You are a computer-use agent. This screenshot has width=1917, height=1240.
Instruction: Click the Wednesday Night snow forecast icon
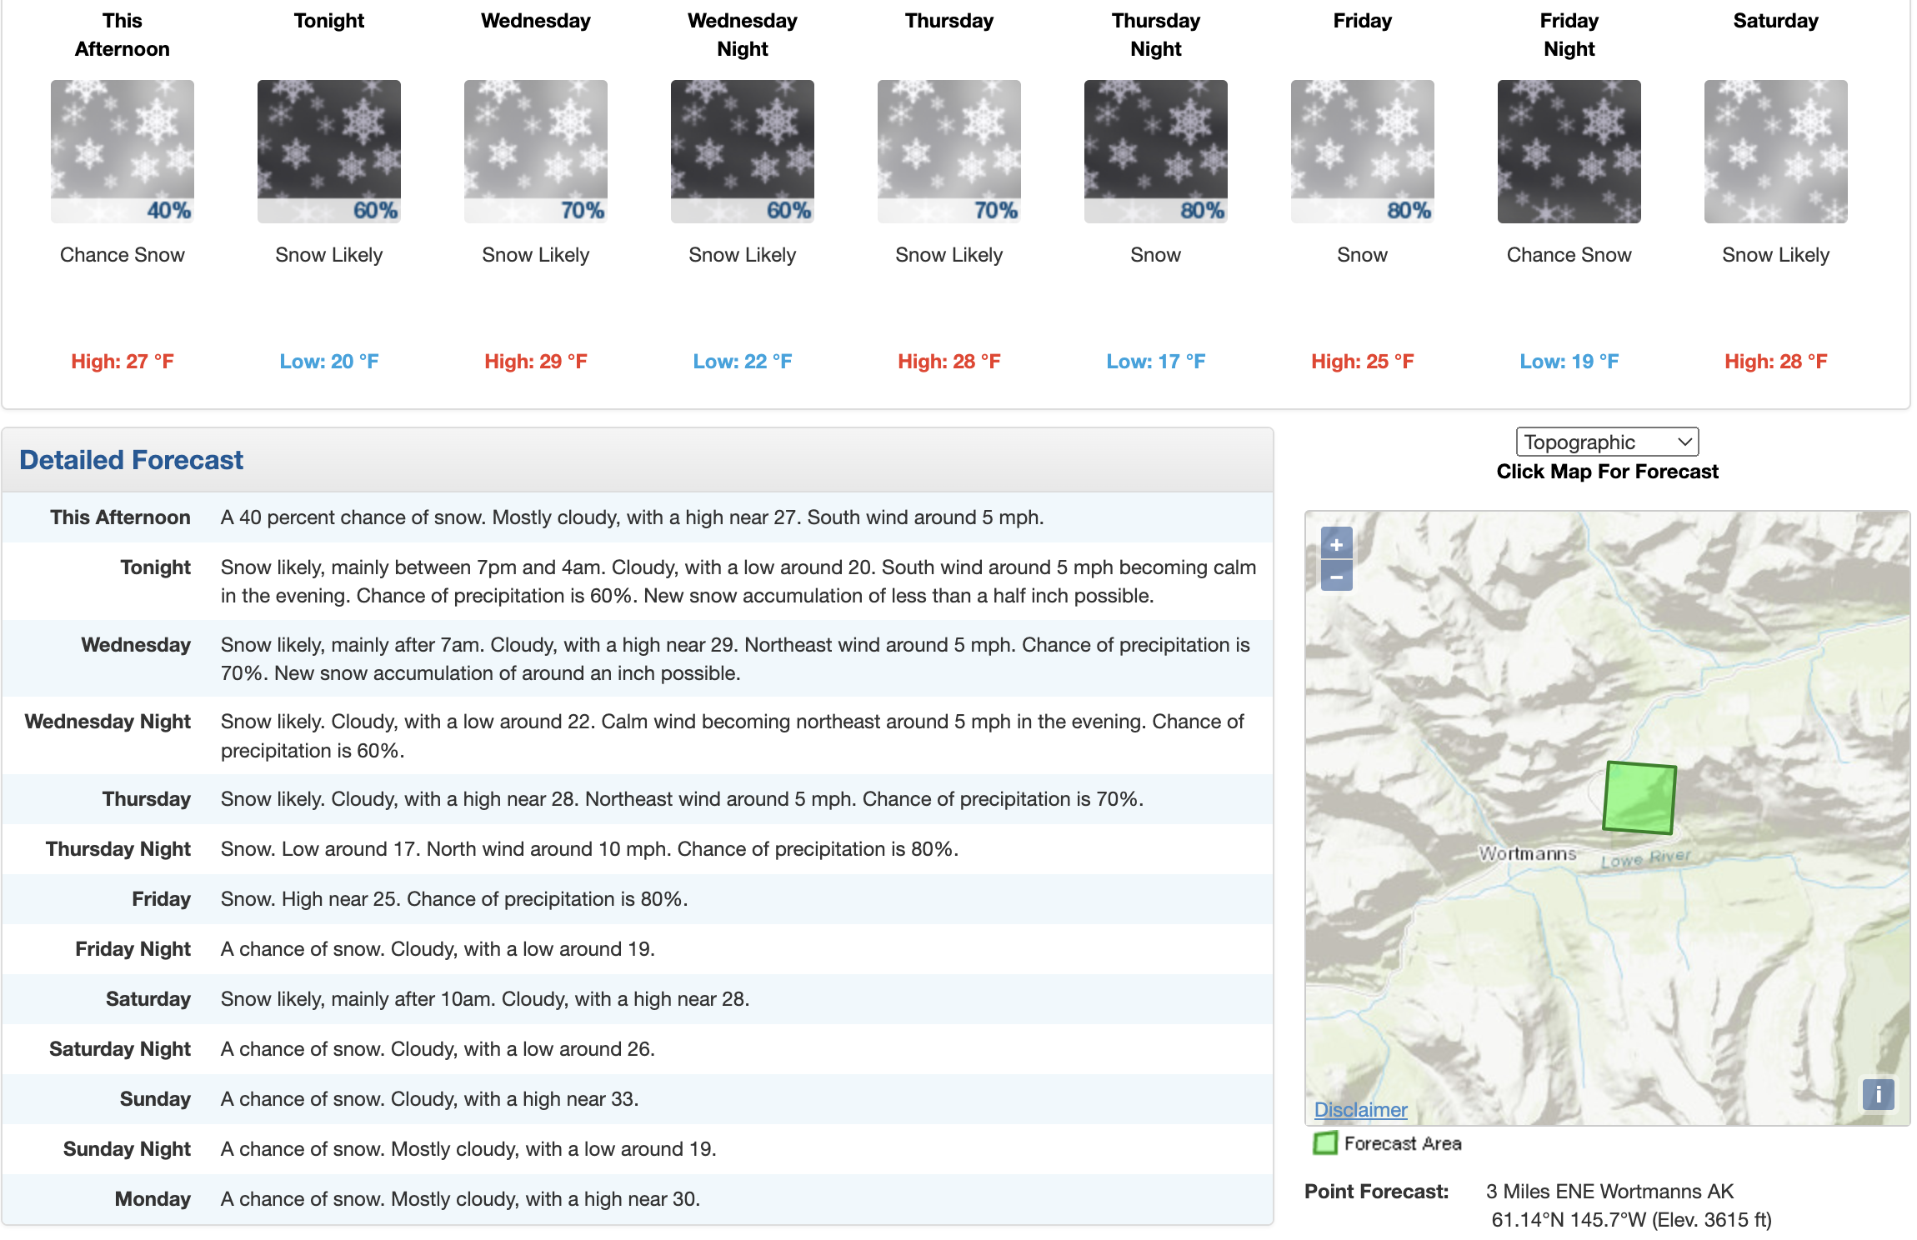click(x=743, y=152)
